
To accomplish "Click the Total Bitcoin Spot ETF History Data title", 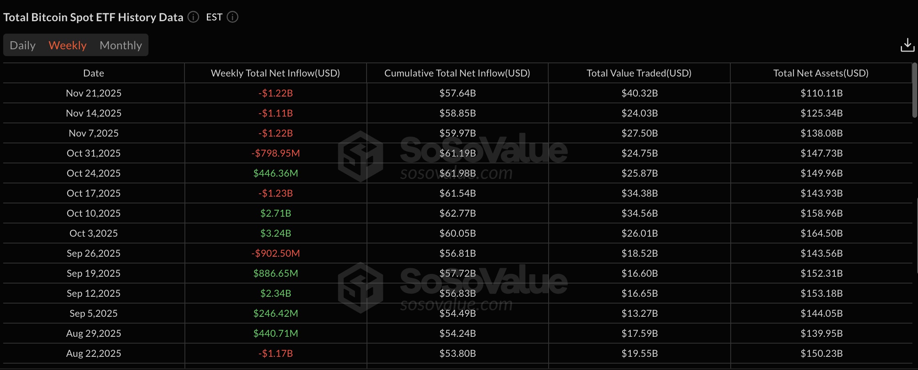I will (x=93, y=17).
